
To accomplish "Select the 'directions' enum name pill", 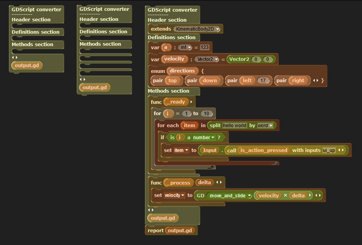I will point(182,71).
